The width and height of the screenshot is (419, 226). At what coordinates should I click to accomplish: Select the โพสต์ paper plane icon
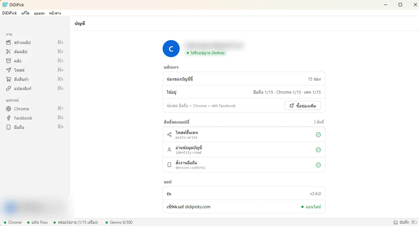pyautogui.click(x=9, y=70)
